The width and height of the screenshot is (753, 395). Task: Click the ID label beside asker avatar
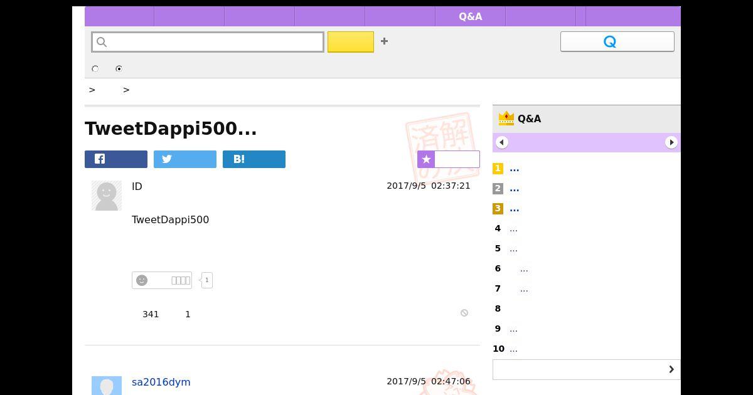(137, 186)
